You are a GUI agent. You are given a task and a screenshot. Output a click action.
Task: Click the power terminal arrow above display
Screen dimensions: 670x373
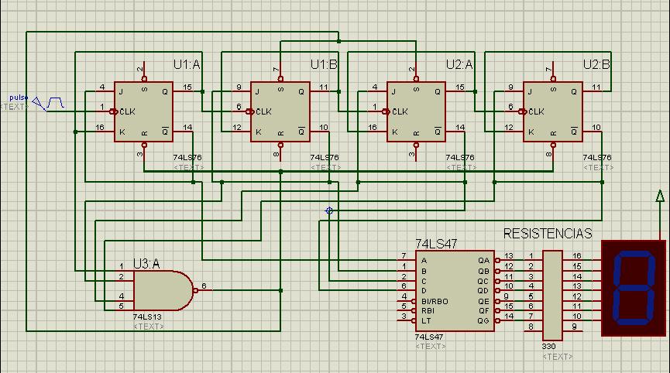(660, 197)
